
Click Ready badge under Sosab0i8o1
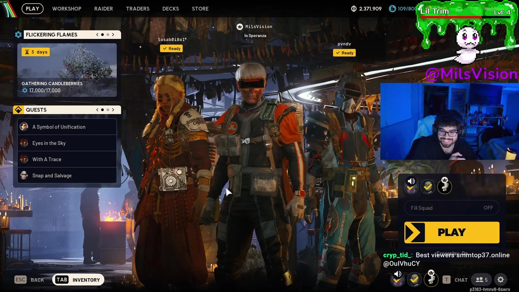171,49
